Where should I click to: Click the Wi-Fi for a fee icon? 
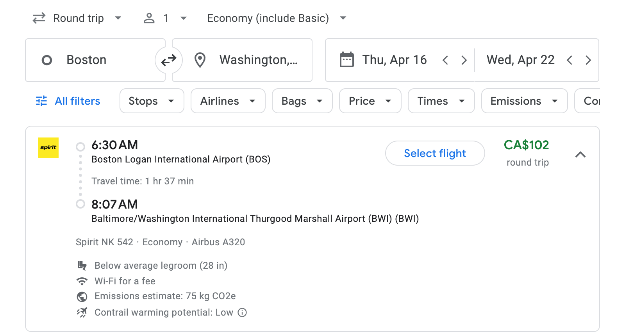pyautogui.click(x=82, y=281)
